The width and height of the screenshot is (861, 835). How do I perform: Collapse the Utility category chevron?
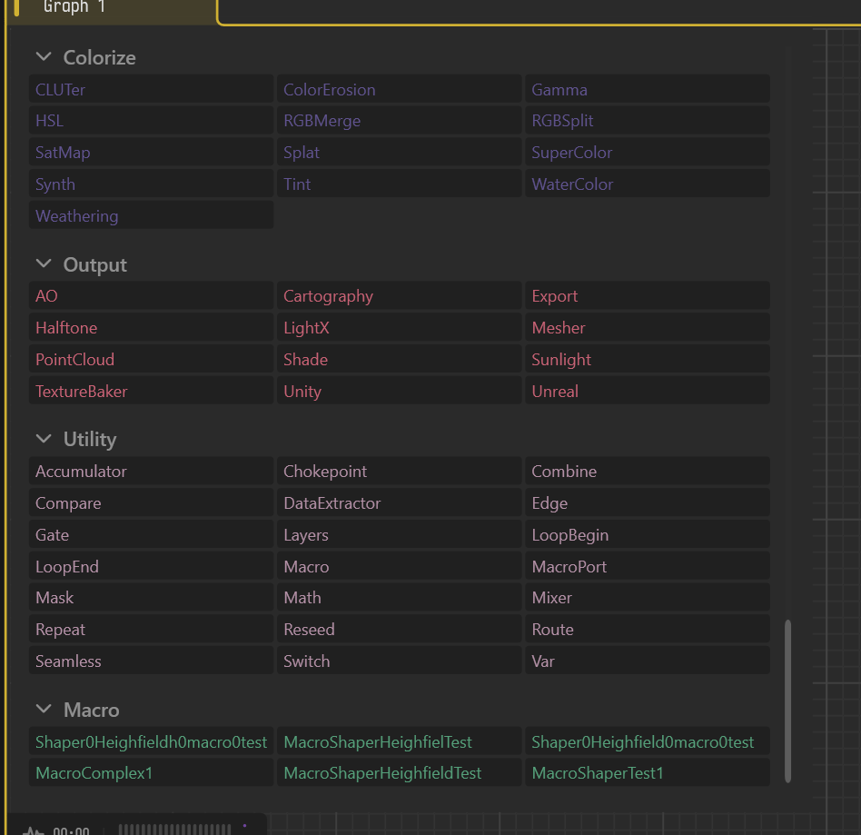tap(44, 439)
